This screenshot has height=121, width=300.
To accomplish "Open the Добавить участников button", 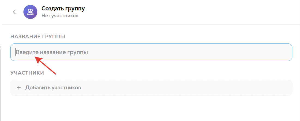I will click(151, 88).
